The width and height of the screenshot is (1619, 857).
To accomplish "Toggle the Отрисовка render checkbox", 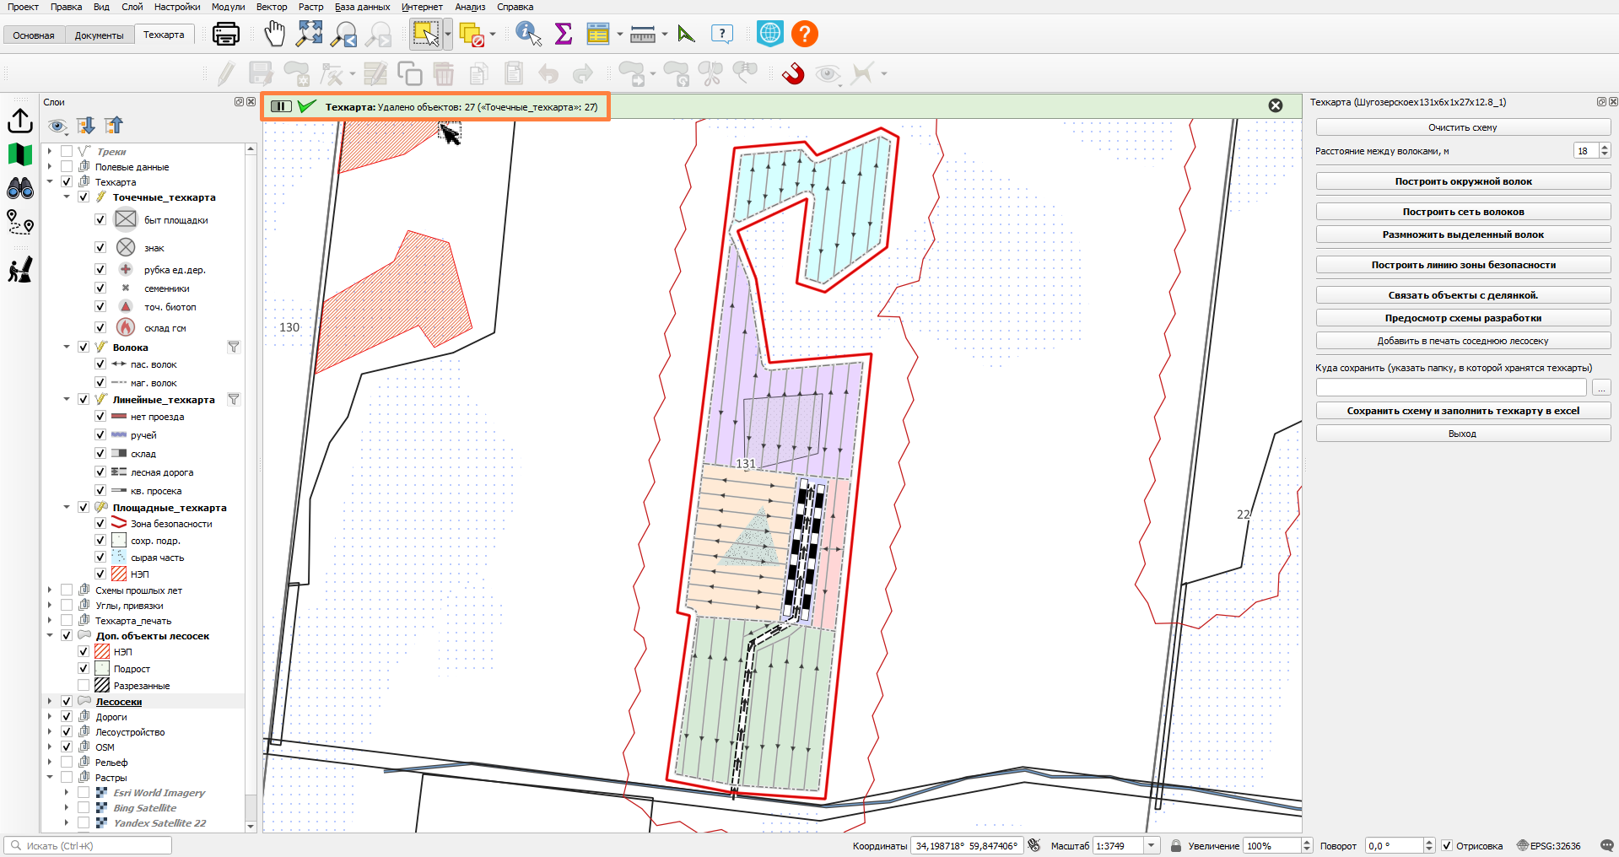I will pos(1447,845).
